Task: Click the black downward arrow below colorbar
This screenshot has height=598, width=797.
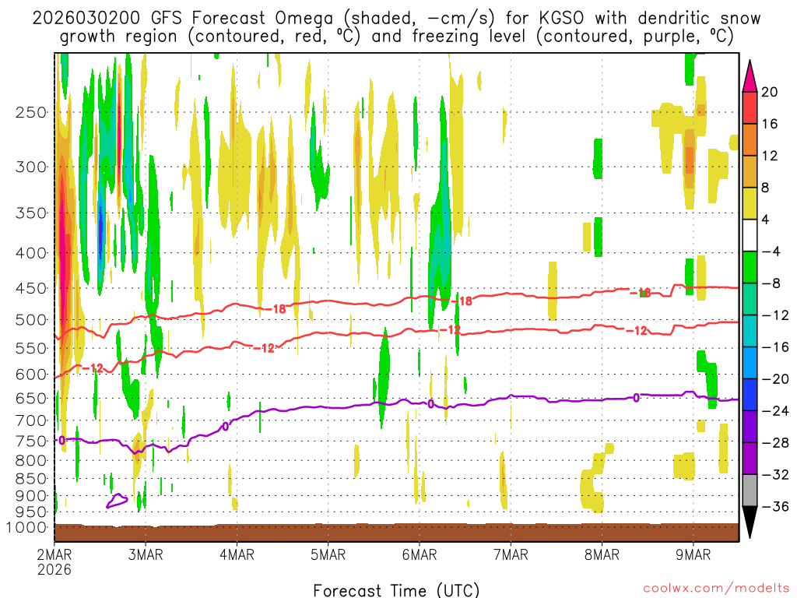Action: pyautogui.click(x=750, y=522)
